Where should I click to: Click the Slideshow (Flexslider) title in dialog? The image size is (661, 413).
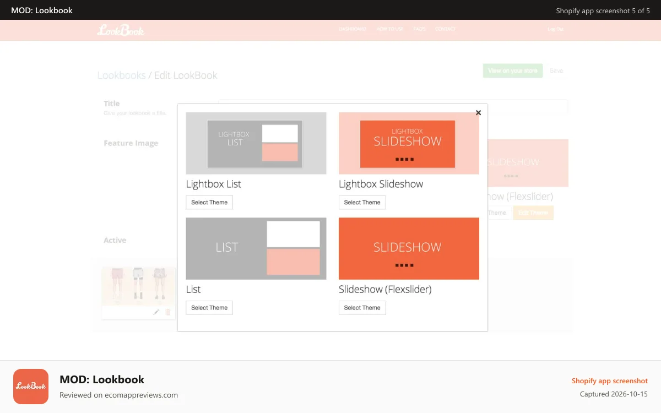(385, 290)
